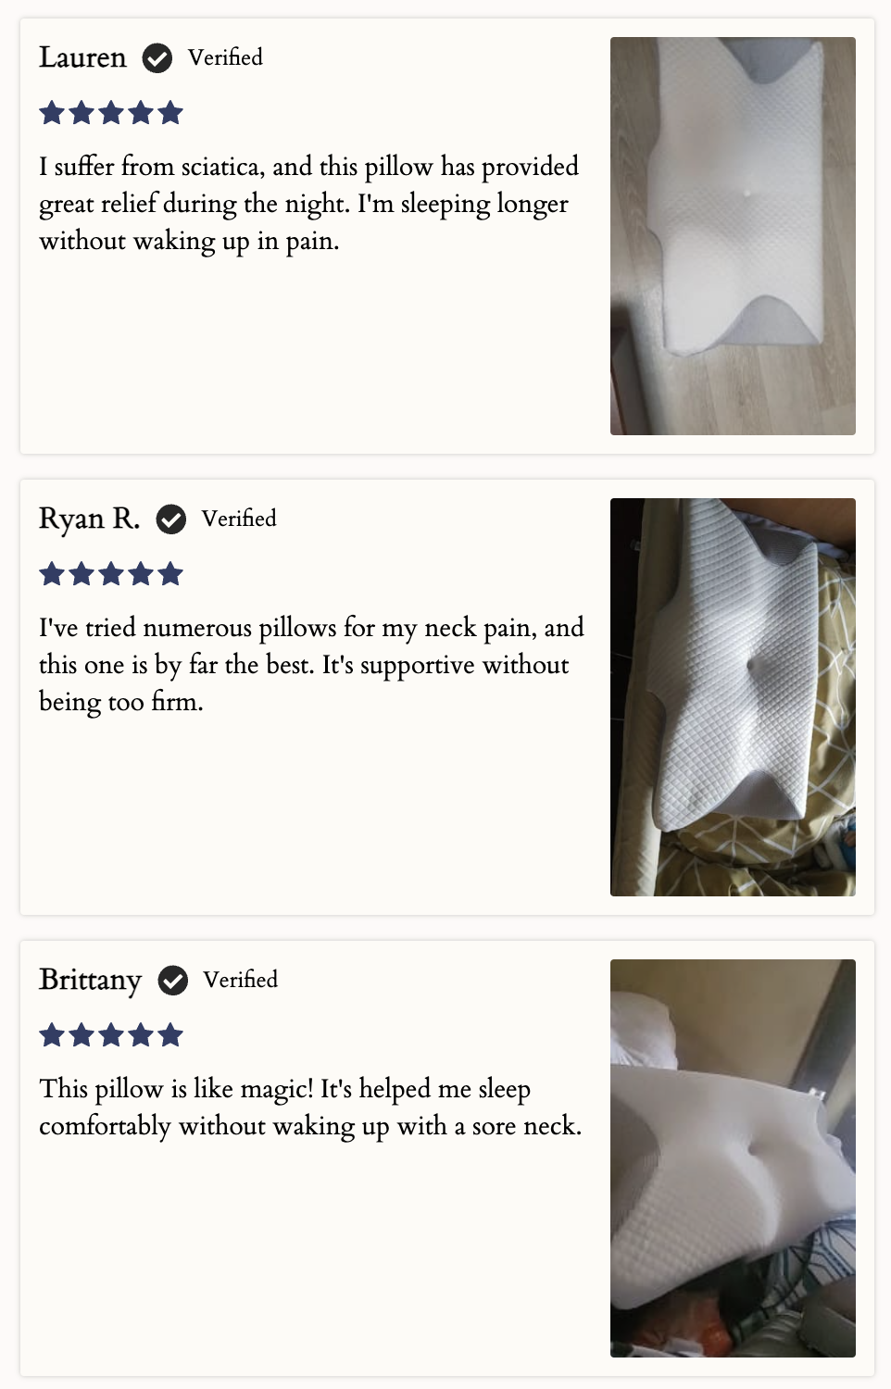Click the verified checkmark badge beside Ryan R.
This screenshot has height=1389, width=891.
click(171, 519)
